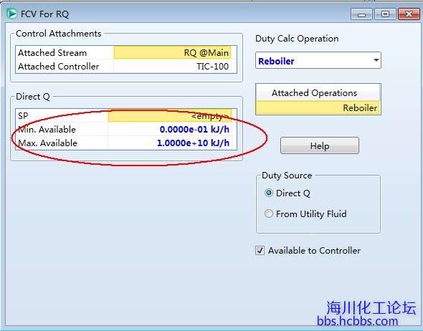Click the SP empty value field
423x331 pixels.
coord(170,115)
